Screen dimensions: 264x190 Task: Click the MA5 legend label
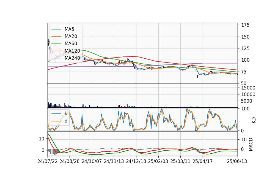(69, 29)
